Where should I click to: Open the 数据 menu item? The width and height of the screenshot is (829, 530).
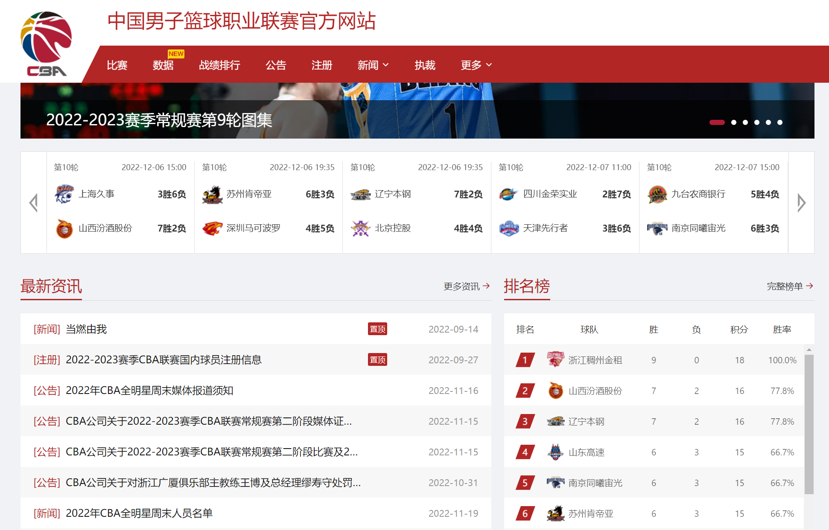[163, 65]
